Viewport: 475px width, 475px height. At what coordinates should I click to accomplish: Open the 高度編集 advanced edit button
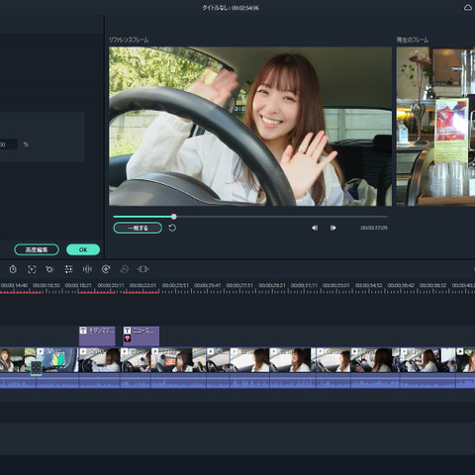(37, 249)
